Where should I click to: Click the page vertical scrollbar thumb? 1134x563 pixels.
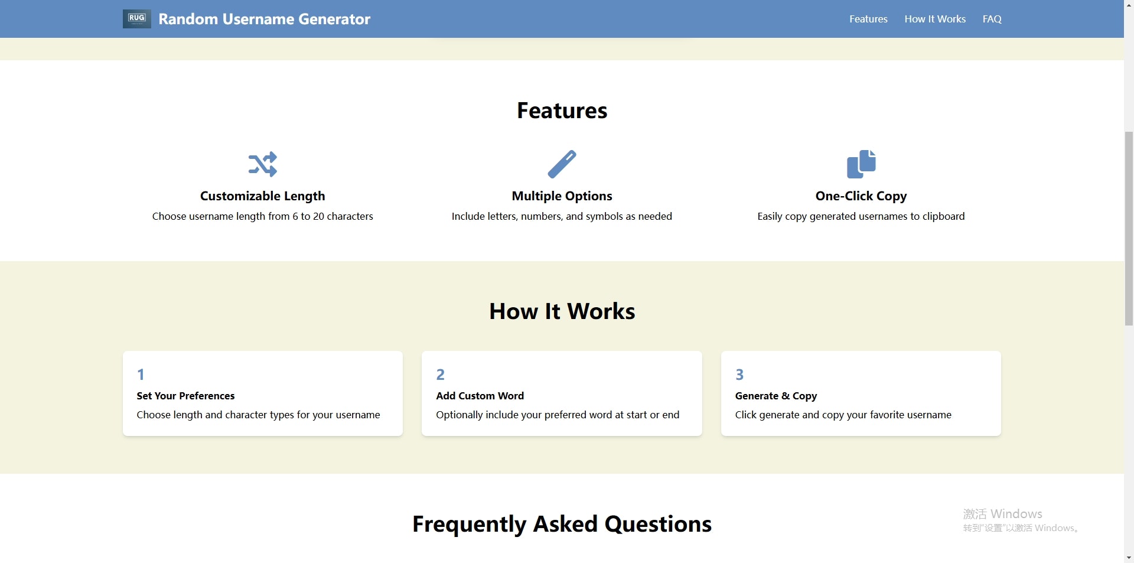(x=1129, y=228)
